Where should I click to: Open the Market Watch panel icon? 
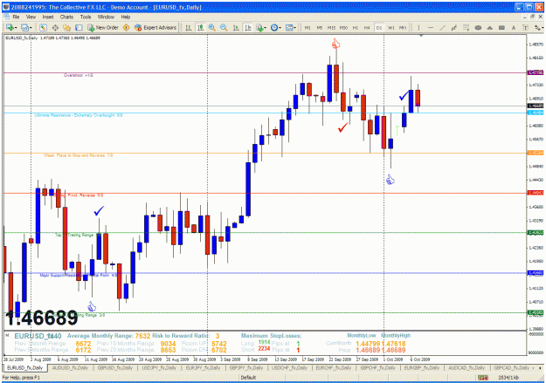click(43, 27)
